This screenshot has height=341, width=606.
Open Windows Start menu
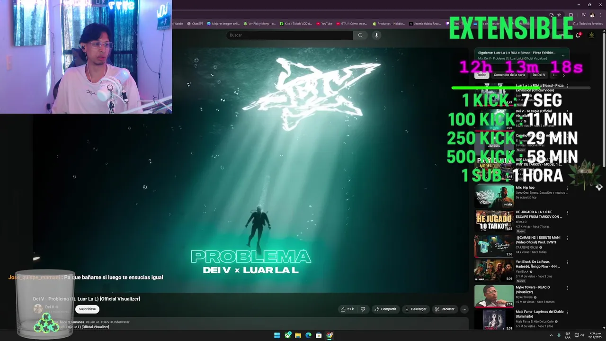coord(277,335)
